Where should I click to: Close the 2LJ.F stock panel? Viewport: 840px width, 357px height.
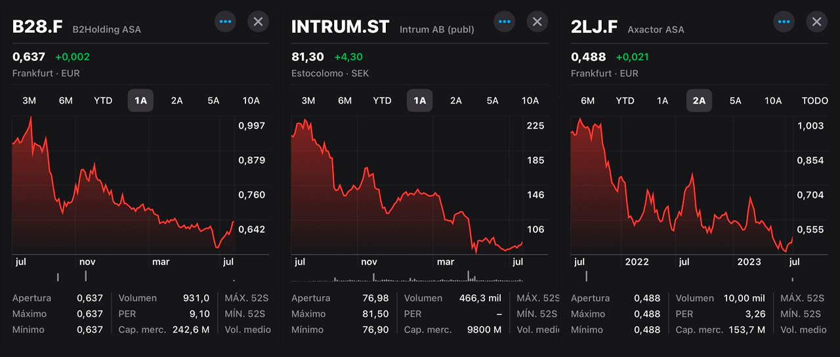coord(816,22)
